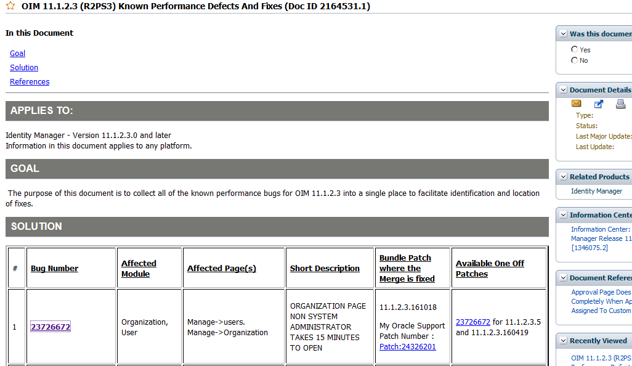The height and width of the screenshot is (366, 632).
Task: Collapse the Information Centers panel
Action: (x=563, y=215)
